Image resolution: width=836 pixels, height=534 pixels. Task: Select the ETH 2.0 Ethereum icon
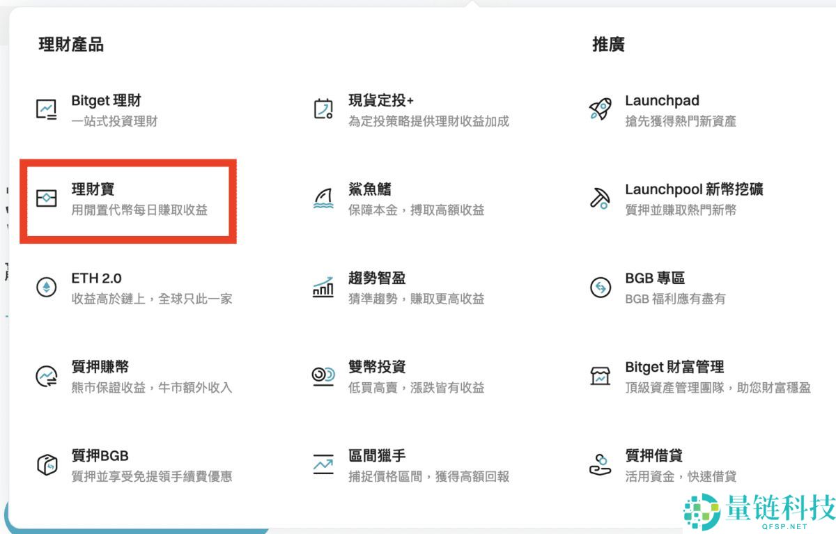(46, 286)
